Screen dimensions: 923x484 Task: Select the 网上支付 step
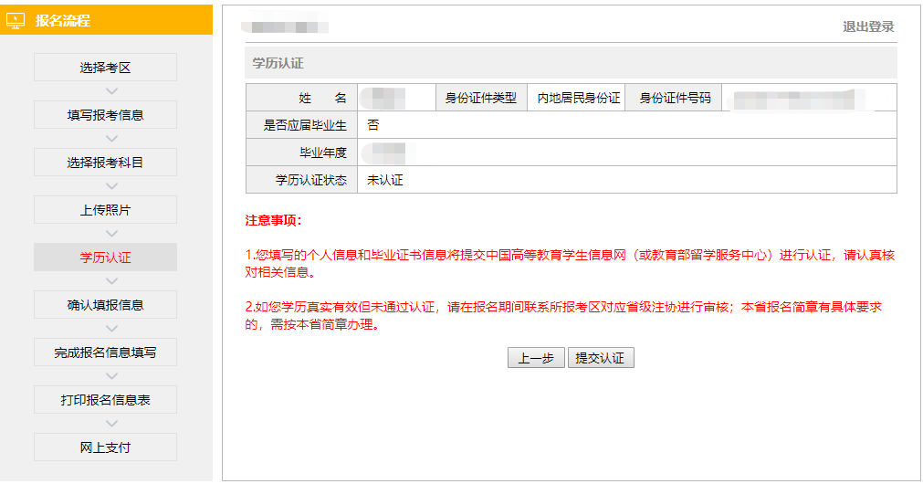point(105,447)
